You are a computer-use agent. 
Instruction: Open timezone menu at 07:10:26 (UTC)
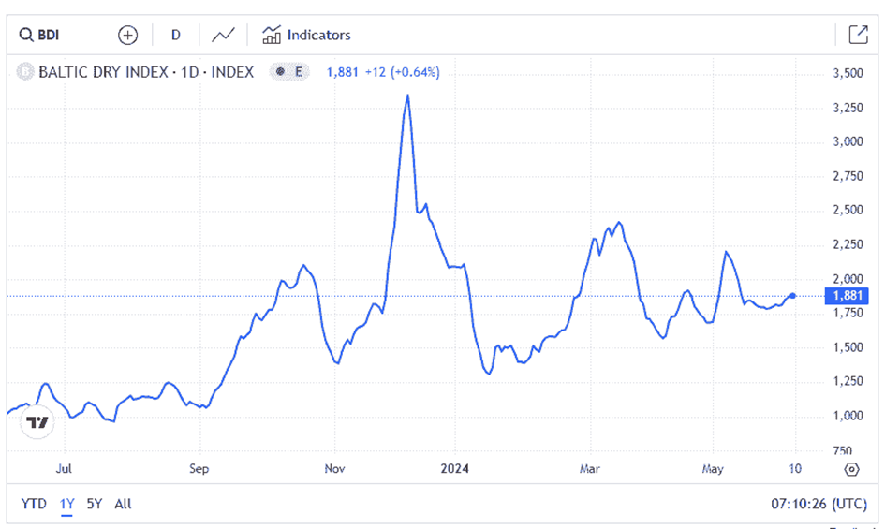[819, 504]
